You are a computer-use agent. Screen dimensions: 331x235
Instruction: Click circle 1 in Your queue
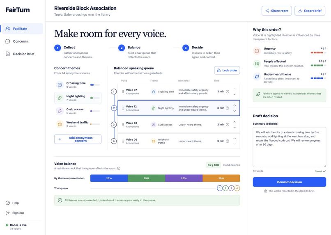220,188
